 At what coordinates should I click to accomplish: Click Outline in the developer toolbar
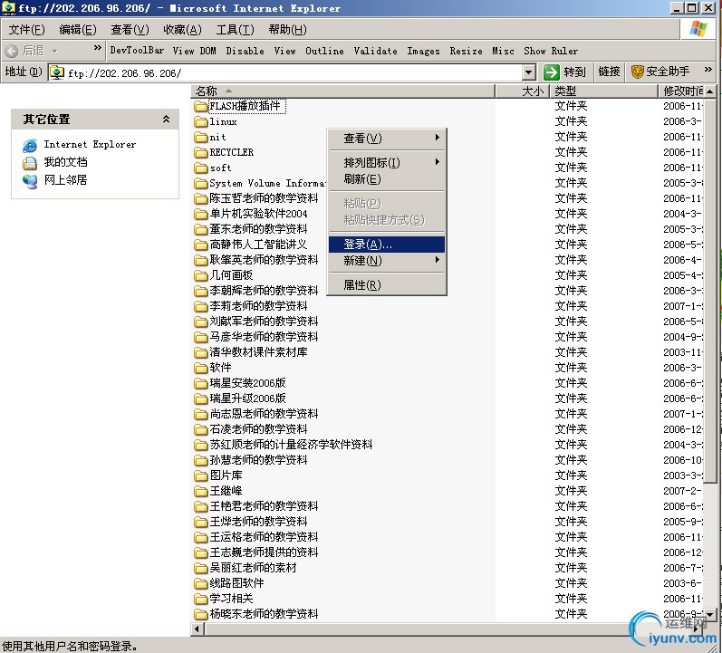(324, 51)
